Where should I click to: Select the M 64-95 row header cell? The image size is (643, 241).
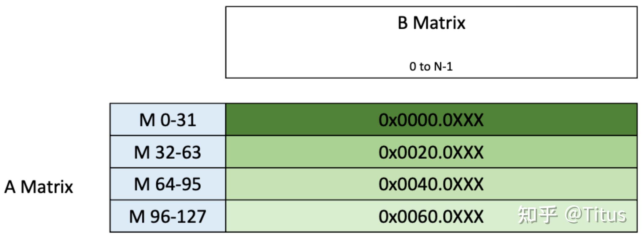[x=168, y=184]
